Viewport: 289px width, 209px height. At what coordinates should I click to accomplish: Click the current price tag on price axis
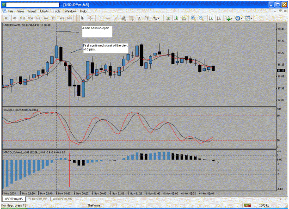point(281,70)
